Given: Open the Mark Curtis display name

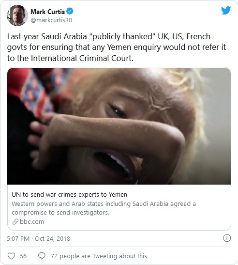Looking at the screenshot, I should (x=47, y=12).
